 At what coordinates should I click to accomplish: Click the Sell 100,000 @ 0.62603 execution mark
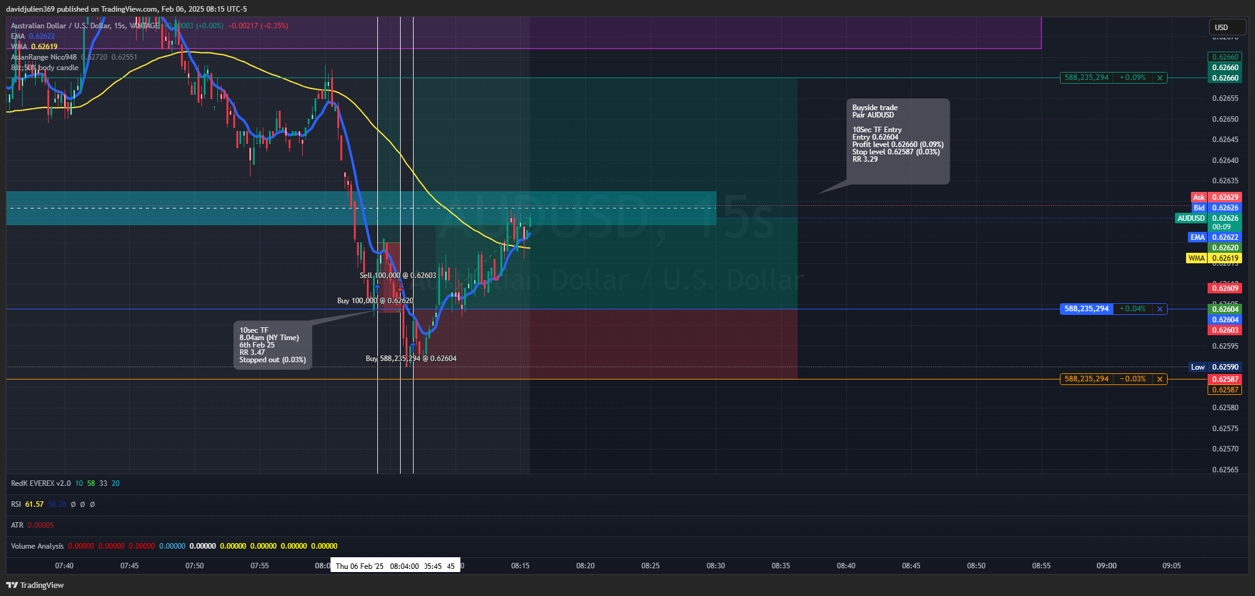[398, 276]
